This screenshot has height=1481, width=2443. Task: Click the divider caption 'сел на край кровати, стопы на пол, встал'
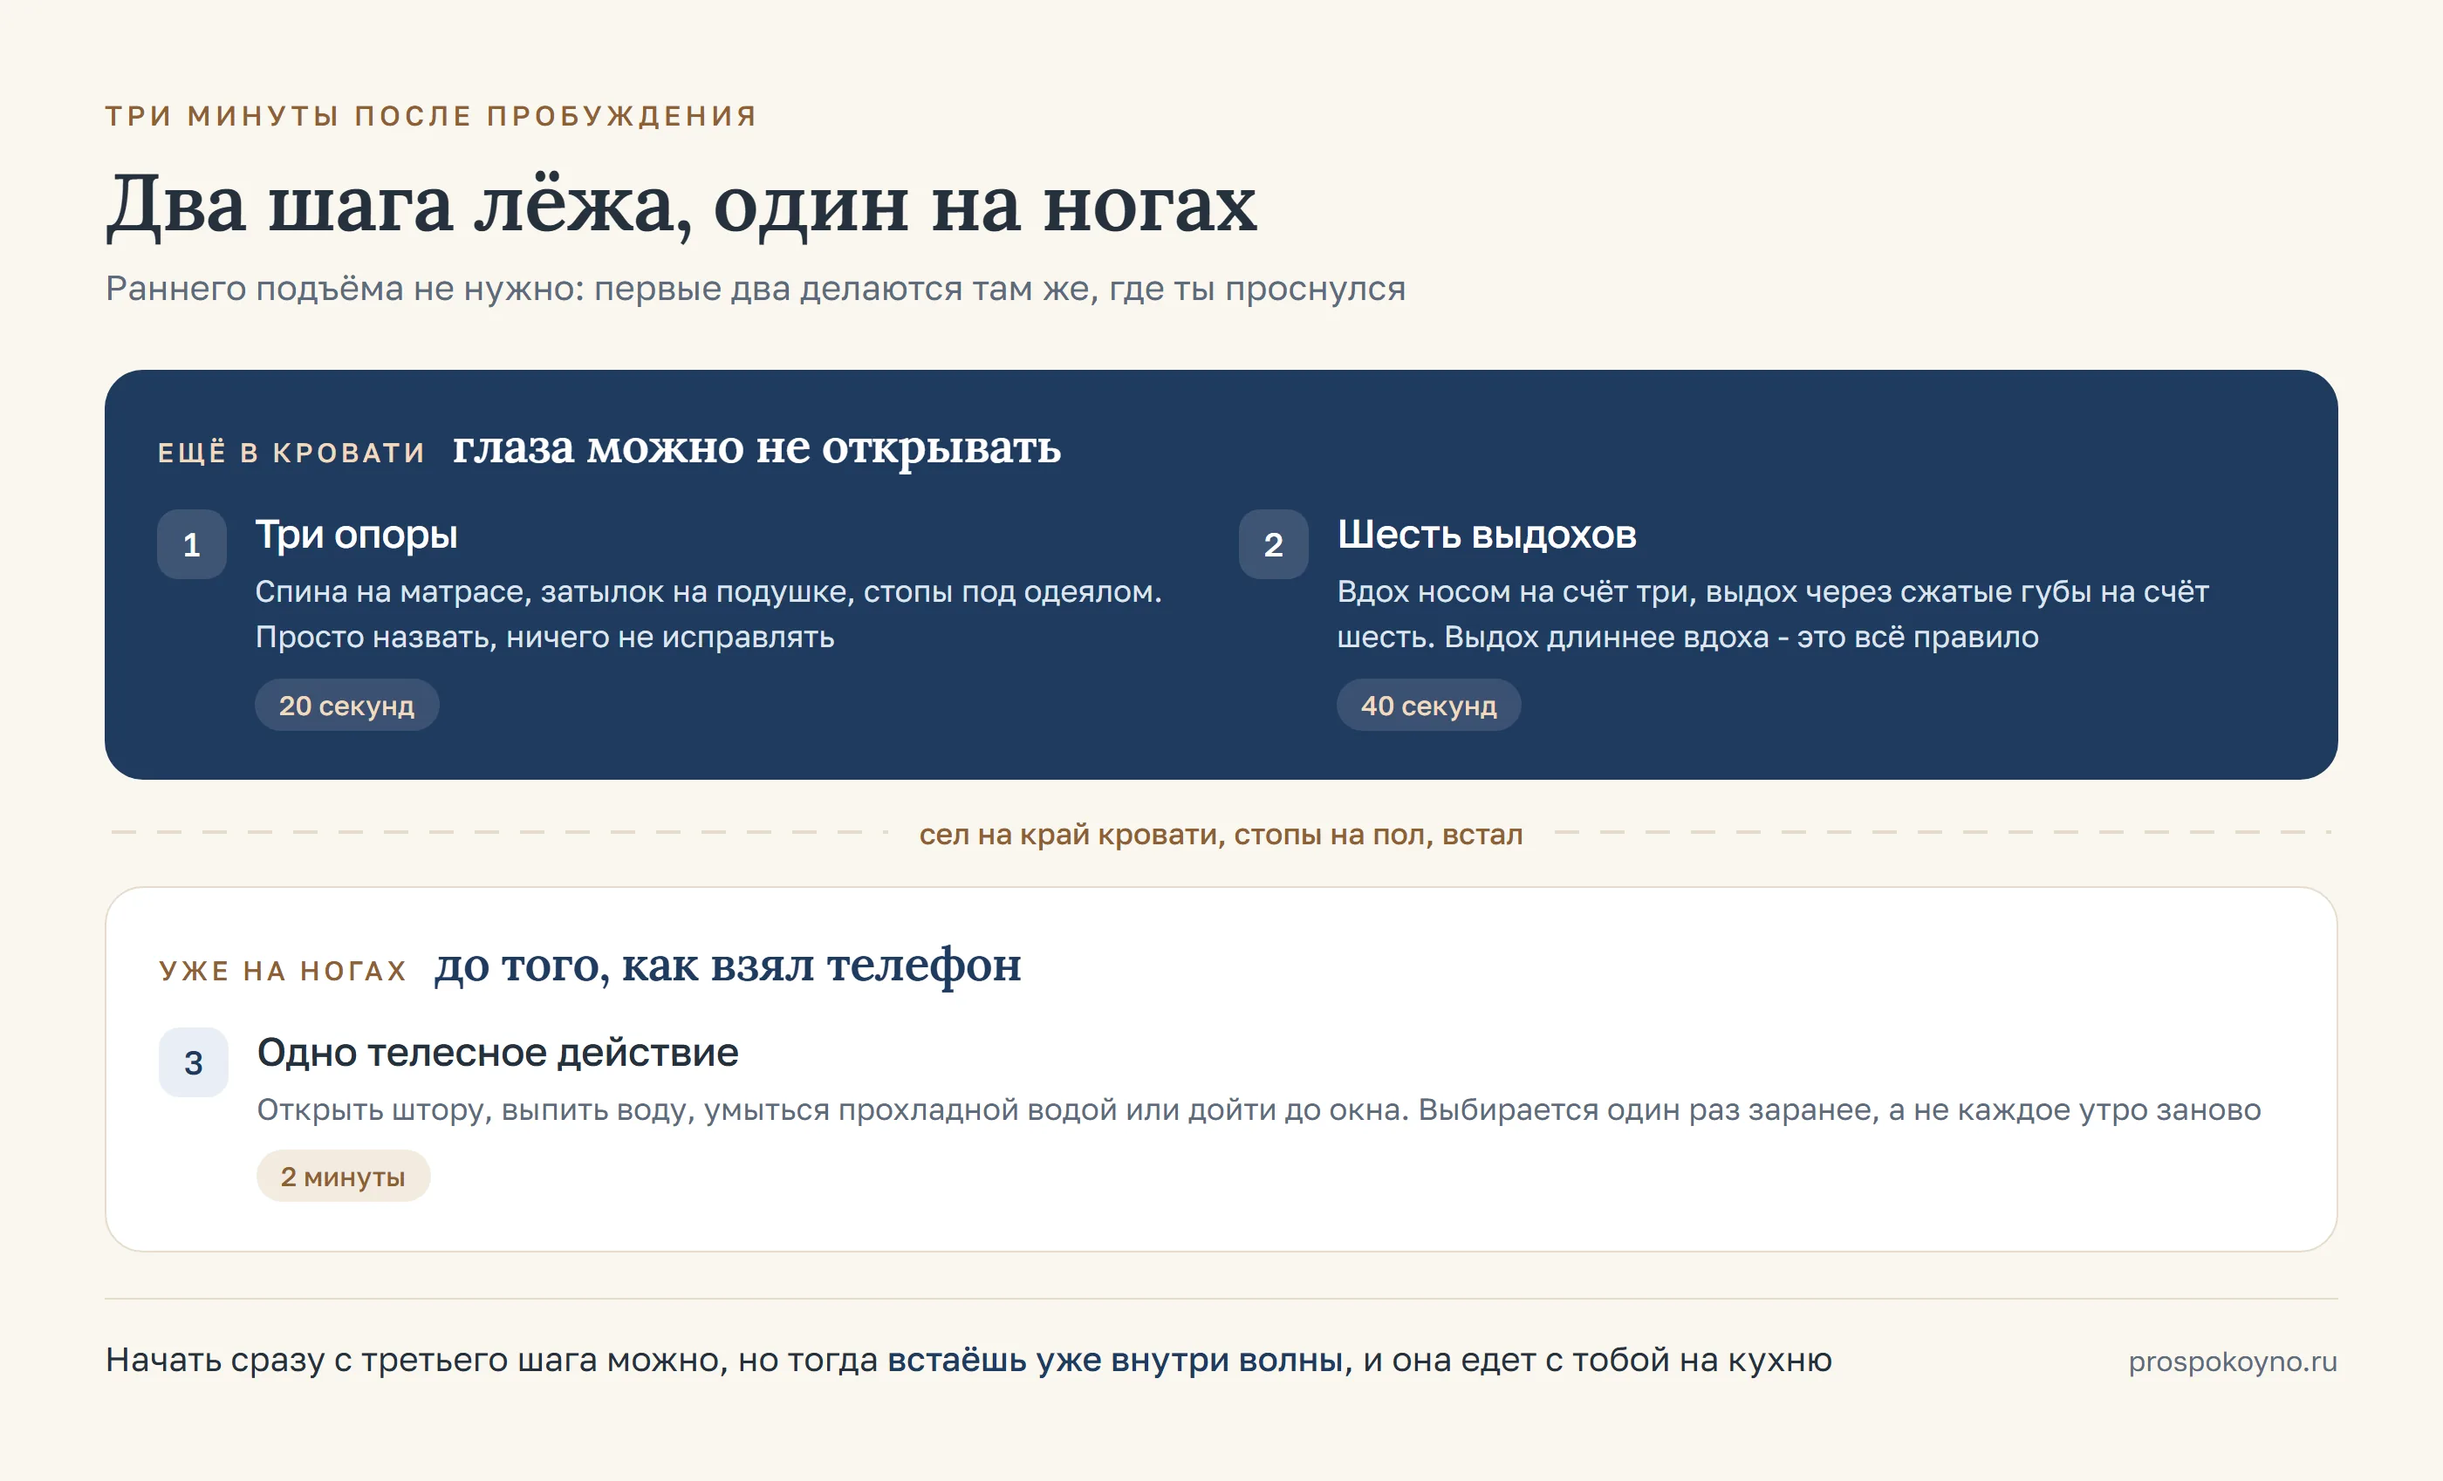(1221, 835)
